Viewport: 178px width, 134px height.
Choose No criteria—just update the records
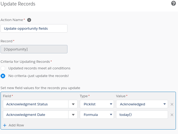(x=3, y=76)
